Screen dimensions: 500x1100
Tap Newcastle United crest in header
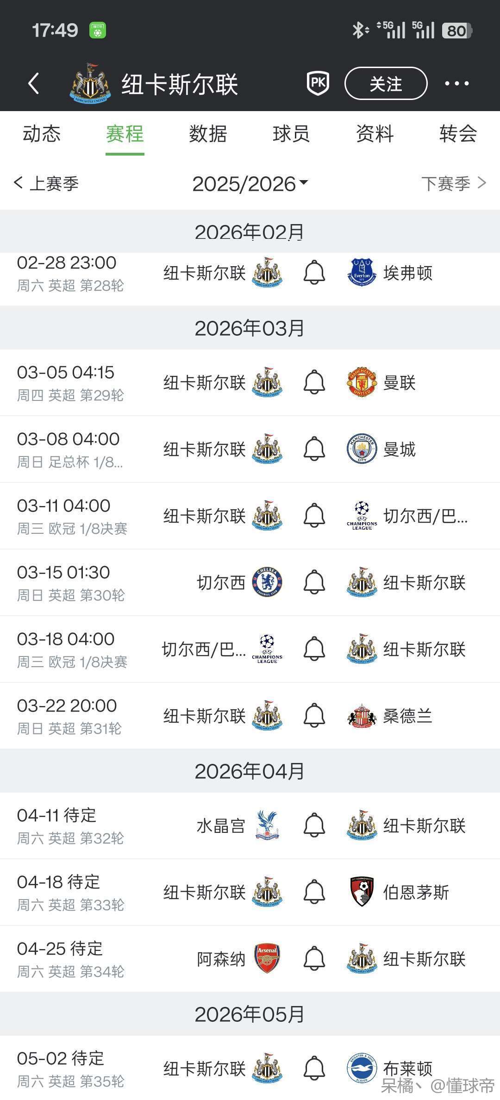(x=90, y=84)
